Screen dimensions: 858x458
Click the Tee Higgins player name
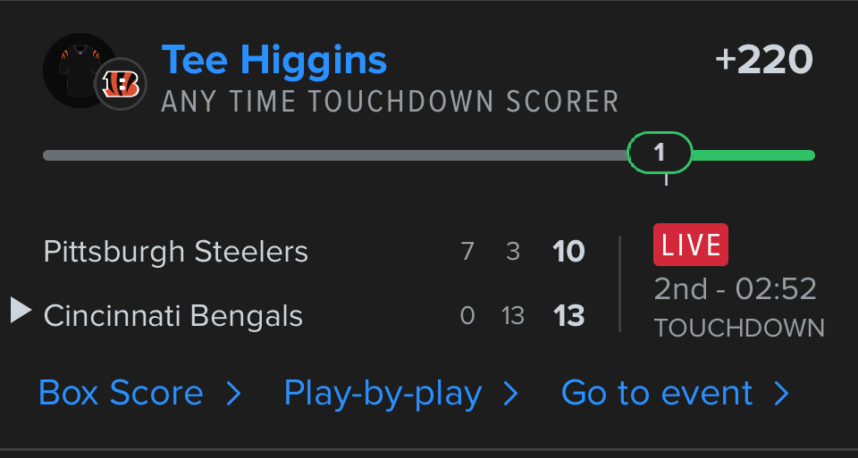coord(274,60)
